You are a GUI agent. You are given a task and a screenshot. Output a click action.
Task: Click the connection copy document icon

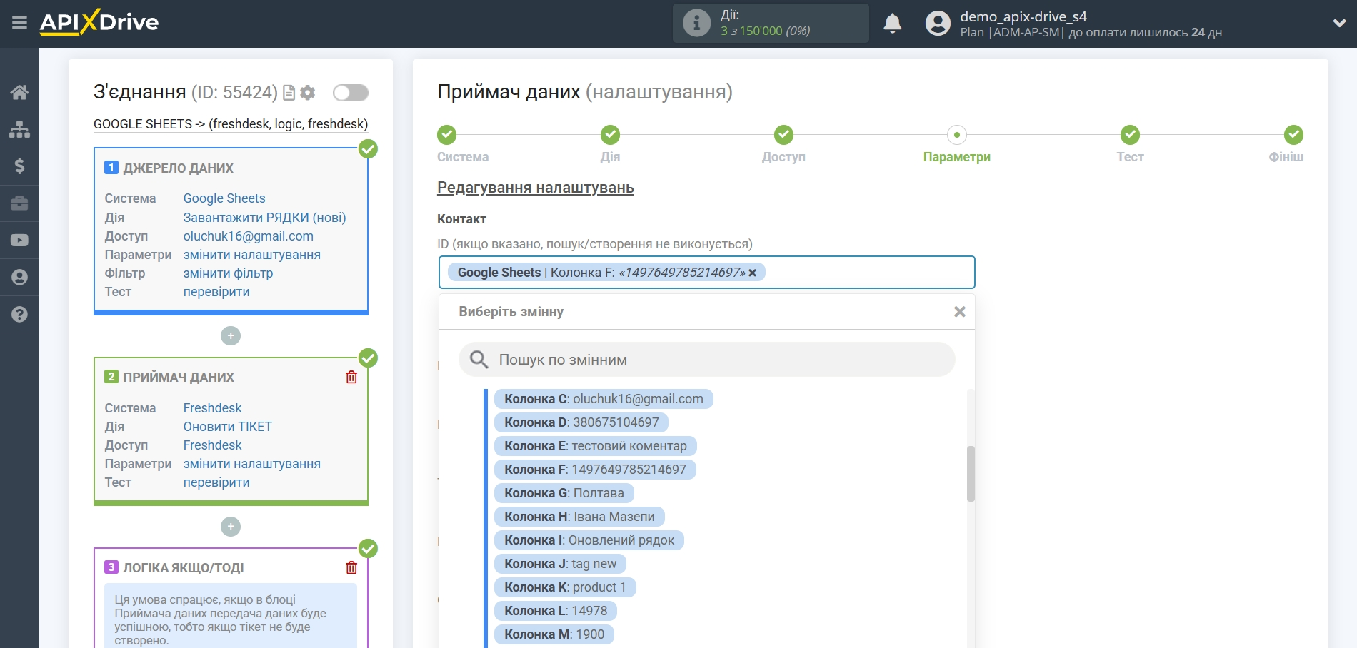(289, 93)
